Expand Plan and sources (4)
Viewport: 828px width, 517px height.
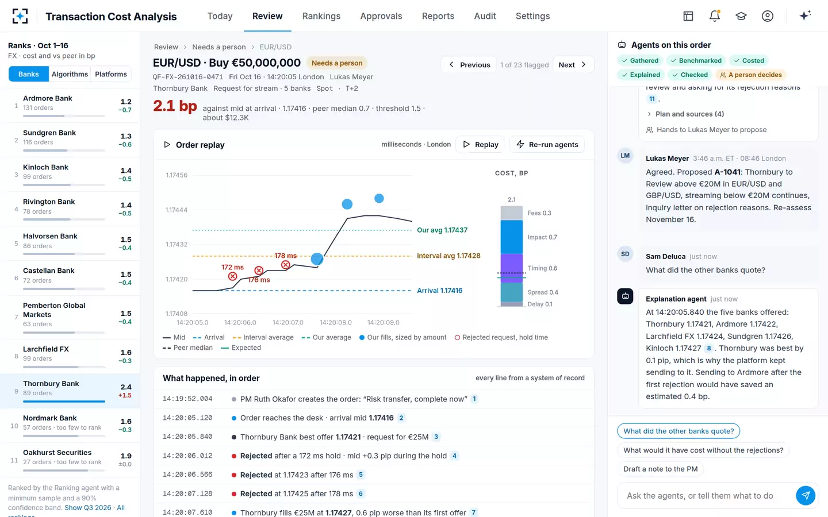(x=685, y=114)
